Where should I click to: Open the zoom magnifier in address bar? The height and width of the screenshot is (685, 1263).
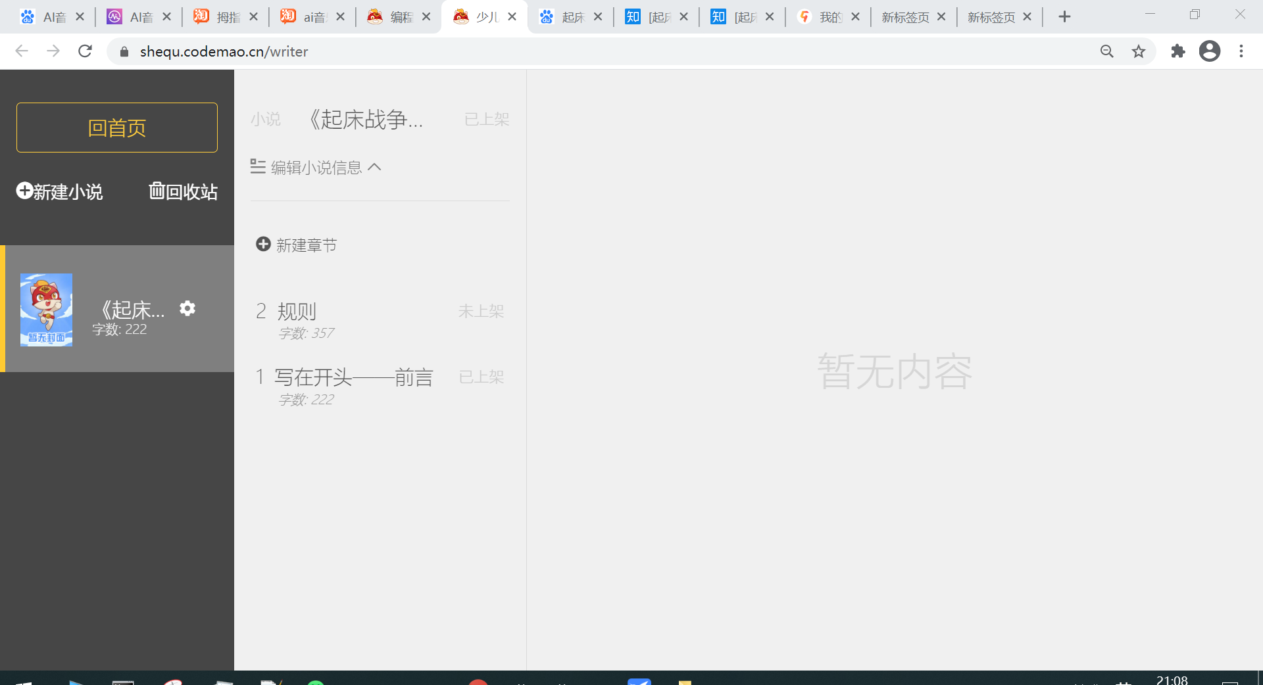tap(1107, 51)
